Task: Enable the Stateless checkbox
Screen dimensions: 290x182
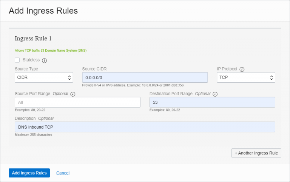Action: 17,60
